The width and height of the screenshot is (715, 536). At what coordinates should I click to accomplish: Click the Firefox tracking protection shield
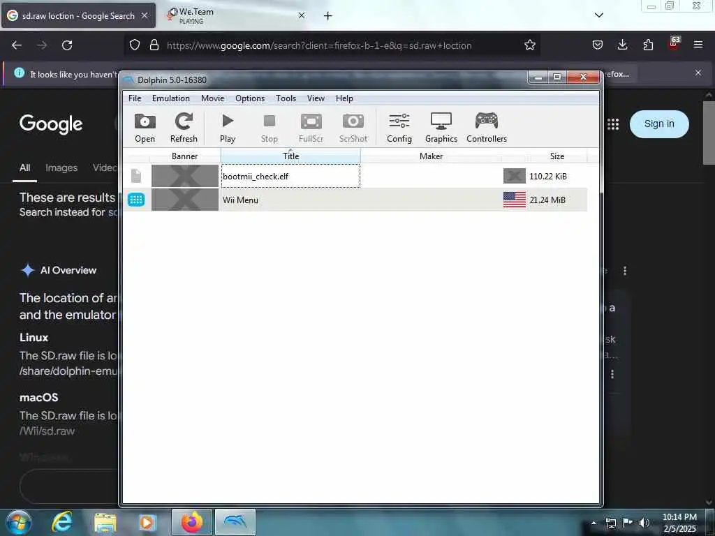[135, 45]
